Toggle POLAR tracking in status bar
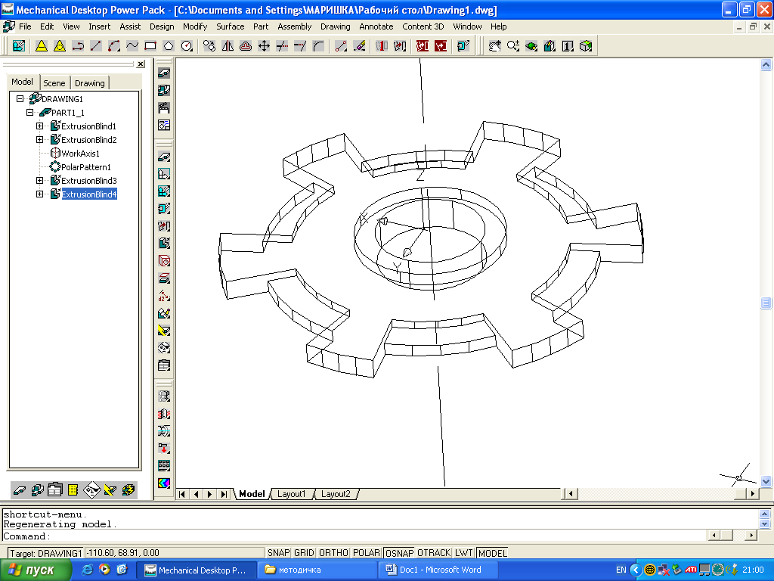This screenshot has width=774, height=581. 367,553
